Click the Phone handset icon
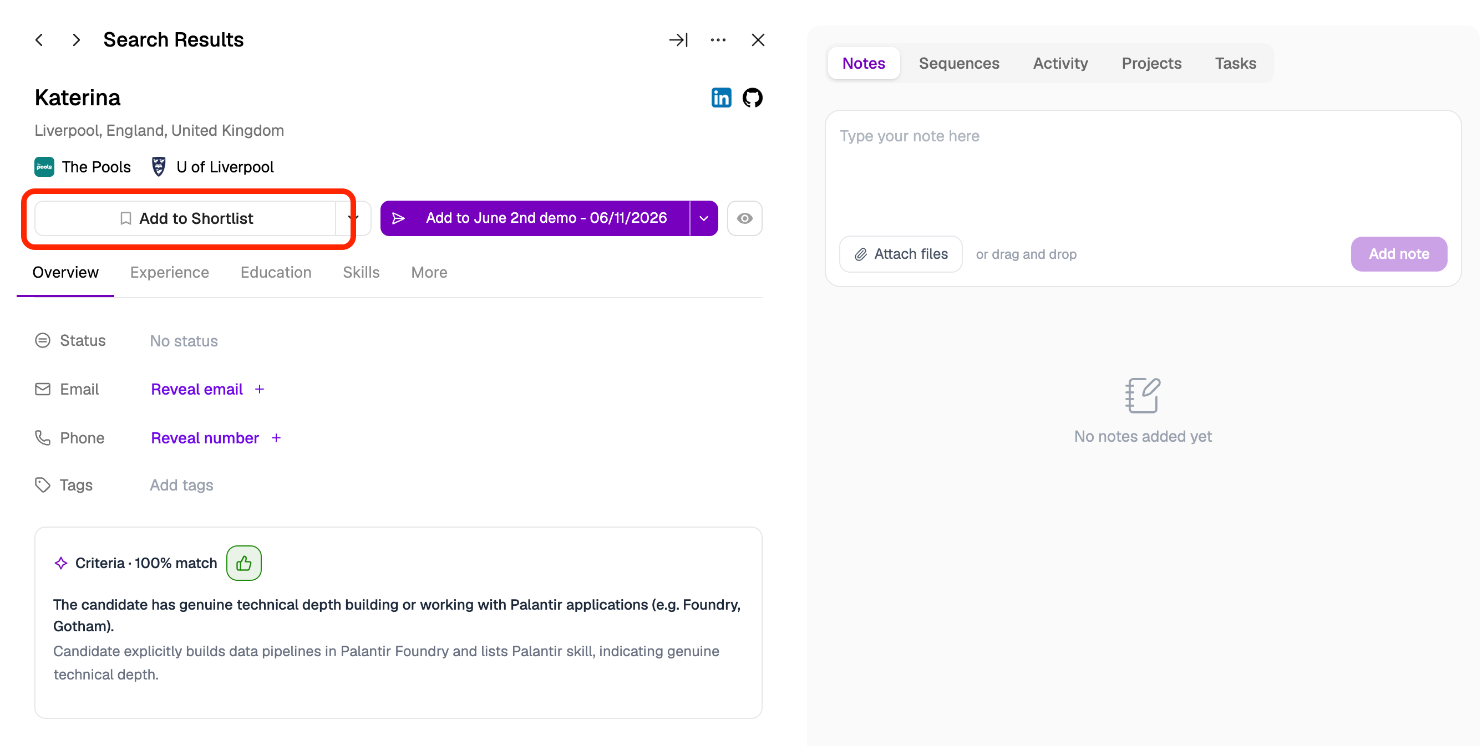The image size is (1482, 746). pyautogui.click(x=43, y=438)
